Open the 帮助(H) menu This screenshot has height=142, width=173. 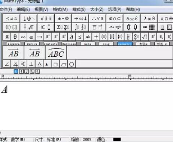click(x=133, y=9)
